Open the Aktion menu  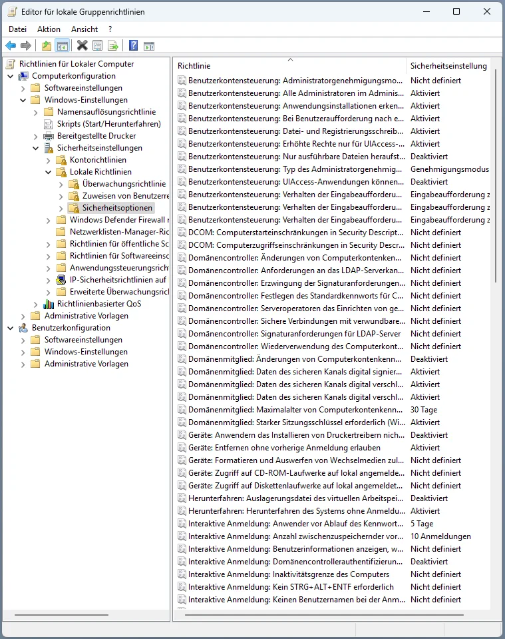tap(49, 29)
